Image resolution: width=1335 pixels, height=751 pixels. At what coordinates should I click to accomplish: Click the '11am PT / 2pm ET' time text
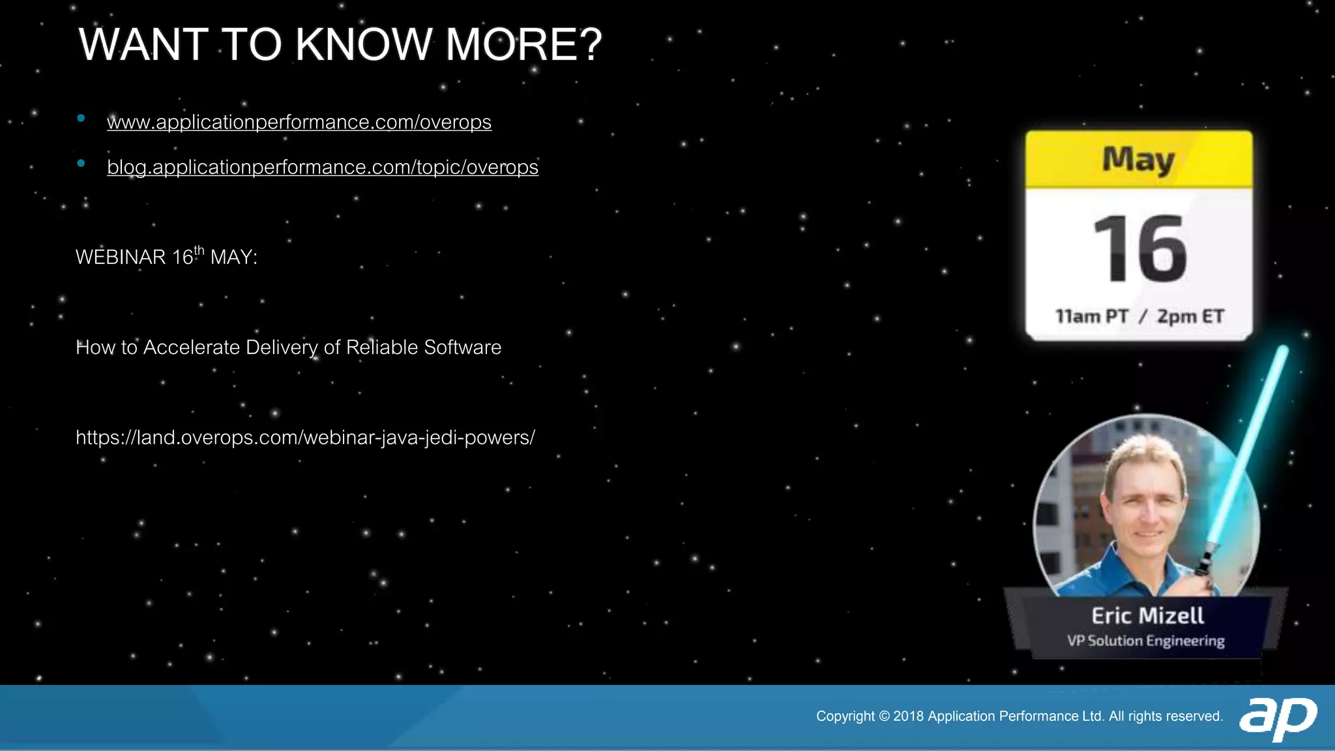tap(1139, 316)
